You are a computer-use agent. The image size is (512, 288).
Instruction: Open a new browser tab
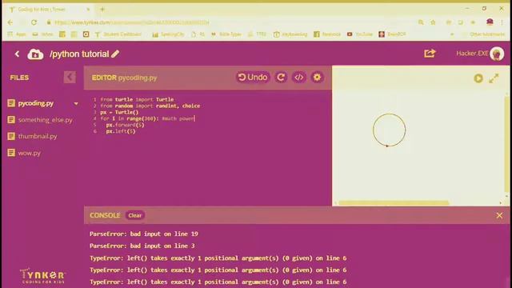tap(102, 10)
